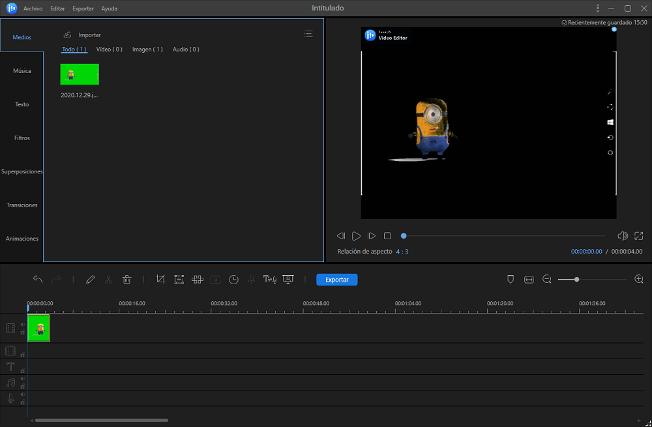Click the EaseUS app logo in the title bar
This screenshot has height=427, width=652.
point(12,8)
